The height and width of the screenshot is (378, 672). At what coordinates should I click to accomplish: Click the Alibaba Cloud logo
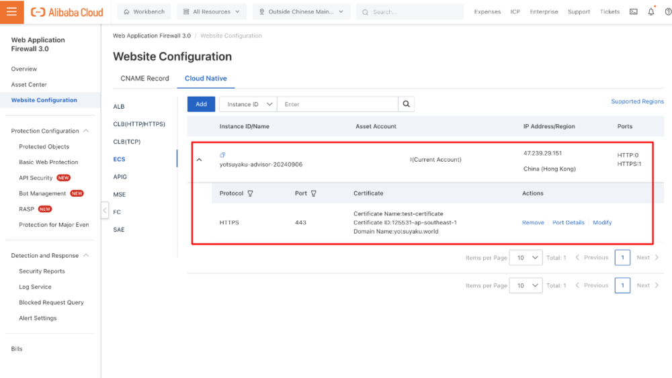tap(67, 12)
